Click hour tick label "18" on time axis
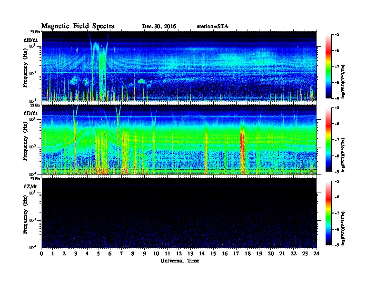The height and width of the screenshot is (291, 377). click(x=248, y=254)
